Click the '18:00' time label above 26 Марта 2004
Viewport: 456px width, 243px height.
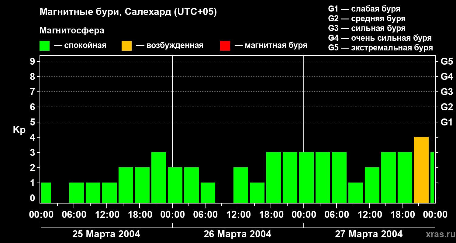coord(271,215)
